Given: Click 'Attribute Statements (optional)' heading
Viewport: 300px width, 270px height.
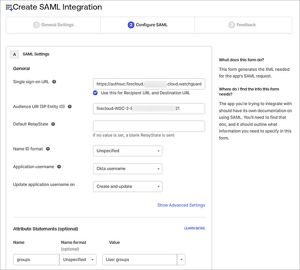Looking at the screenshot, I should tap(45, 229).
